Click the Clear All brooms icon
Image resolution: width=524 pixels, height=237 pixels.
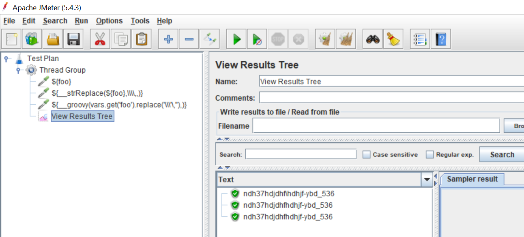(346, 39)
